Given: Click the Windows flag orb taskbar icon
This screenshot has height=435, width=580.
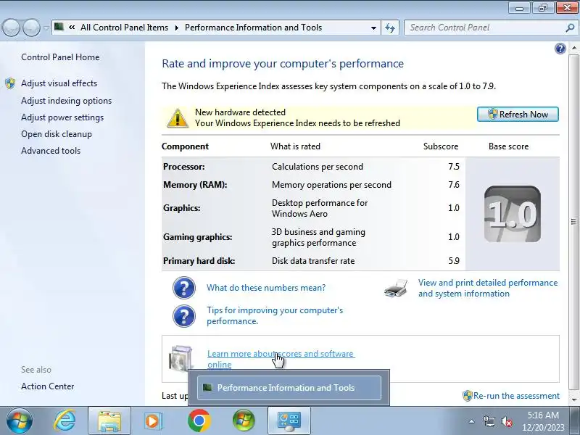Looking at the screenshot, I should [x=244, y=421].
